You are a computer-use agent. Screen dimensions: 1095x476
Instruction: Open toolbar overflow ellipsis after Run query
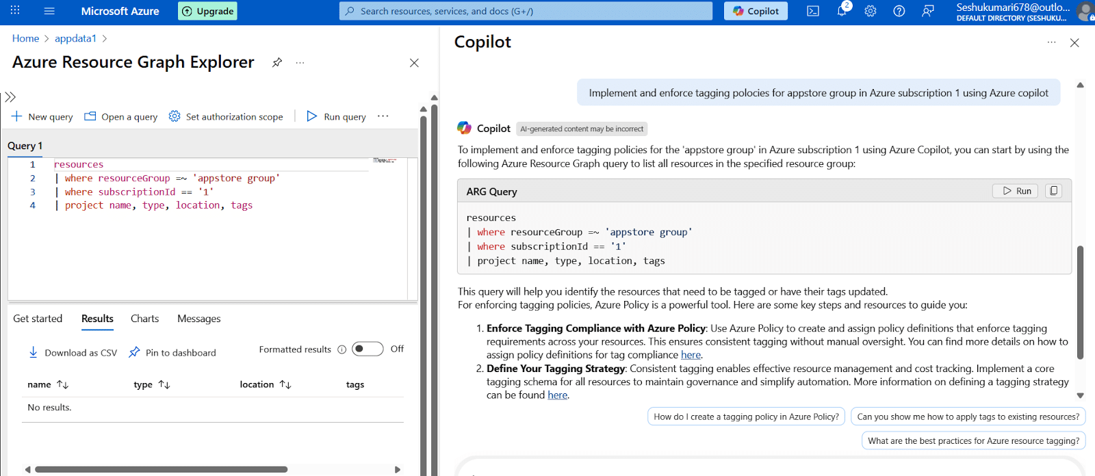[x=383, y=116]
